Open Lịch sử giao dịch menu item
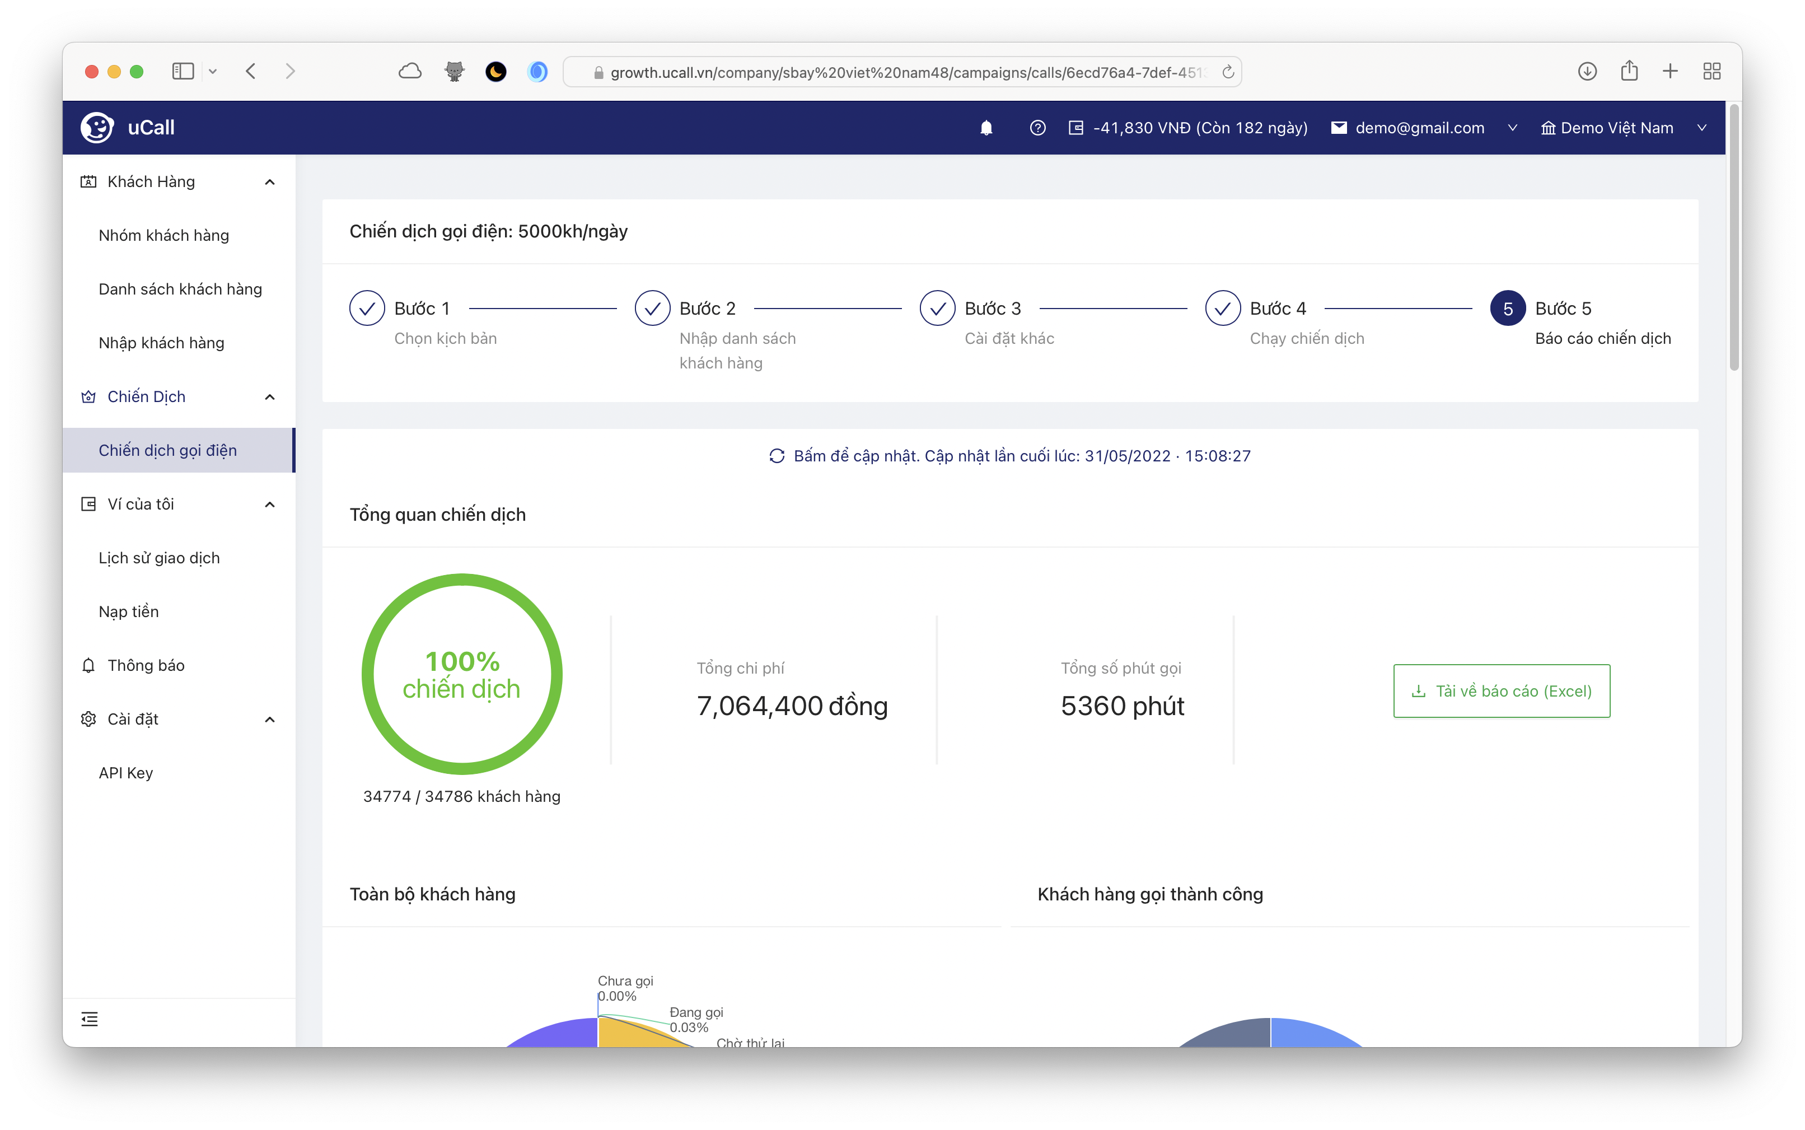The height and width of the screenshot is (1130, 1805). [x=159, y=558]
